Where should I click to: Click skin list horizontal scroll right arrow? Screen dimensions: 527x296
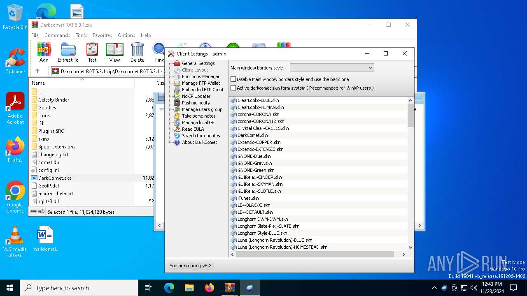[403, 254]
